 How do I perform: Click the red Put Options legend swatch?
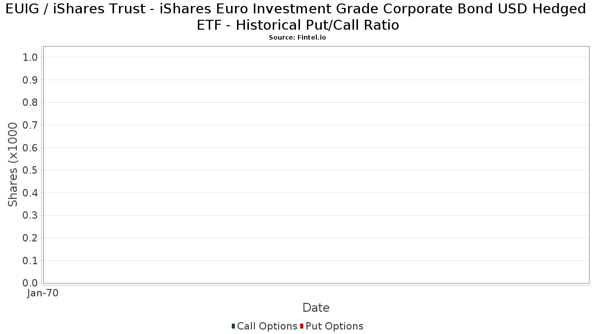(301, 326)
